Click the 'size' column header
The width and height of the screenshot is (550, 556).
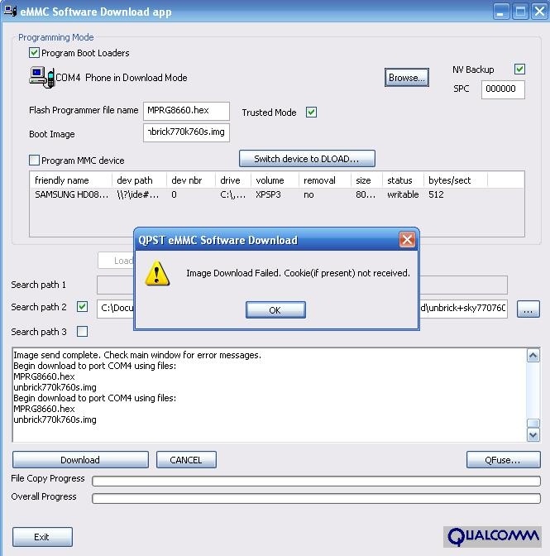tap(366, 180)
